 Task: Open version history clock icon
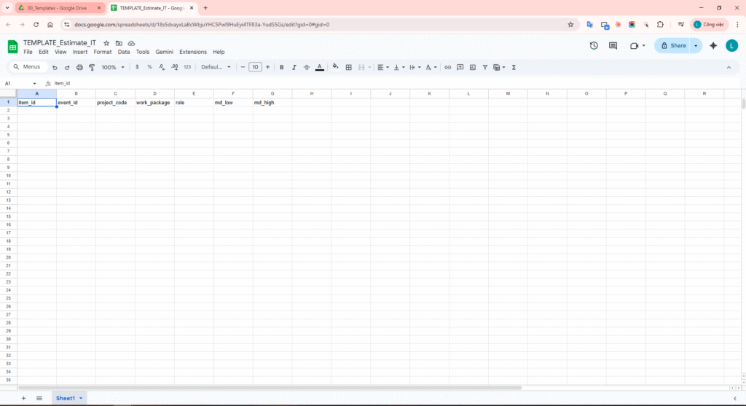pos(594,45)
